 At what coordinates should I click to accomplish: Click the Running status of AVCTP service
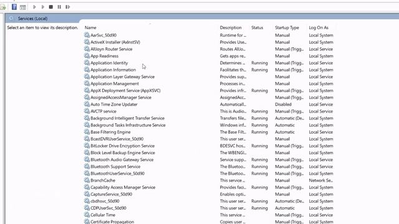tap(259, 111)
